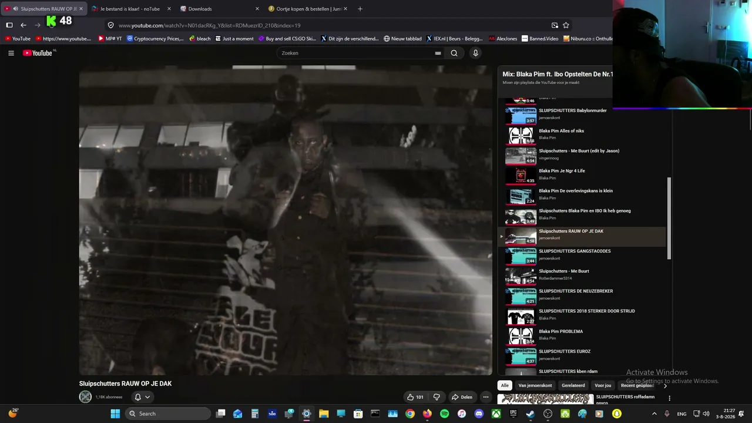
Task: View site shield info in the address bar
Action: (x=110, y=25)
